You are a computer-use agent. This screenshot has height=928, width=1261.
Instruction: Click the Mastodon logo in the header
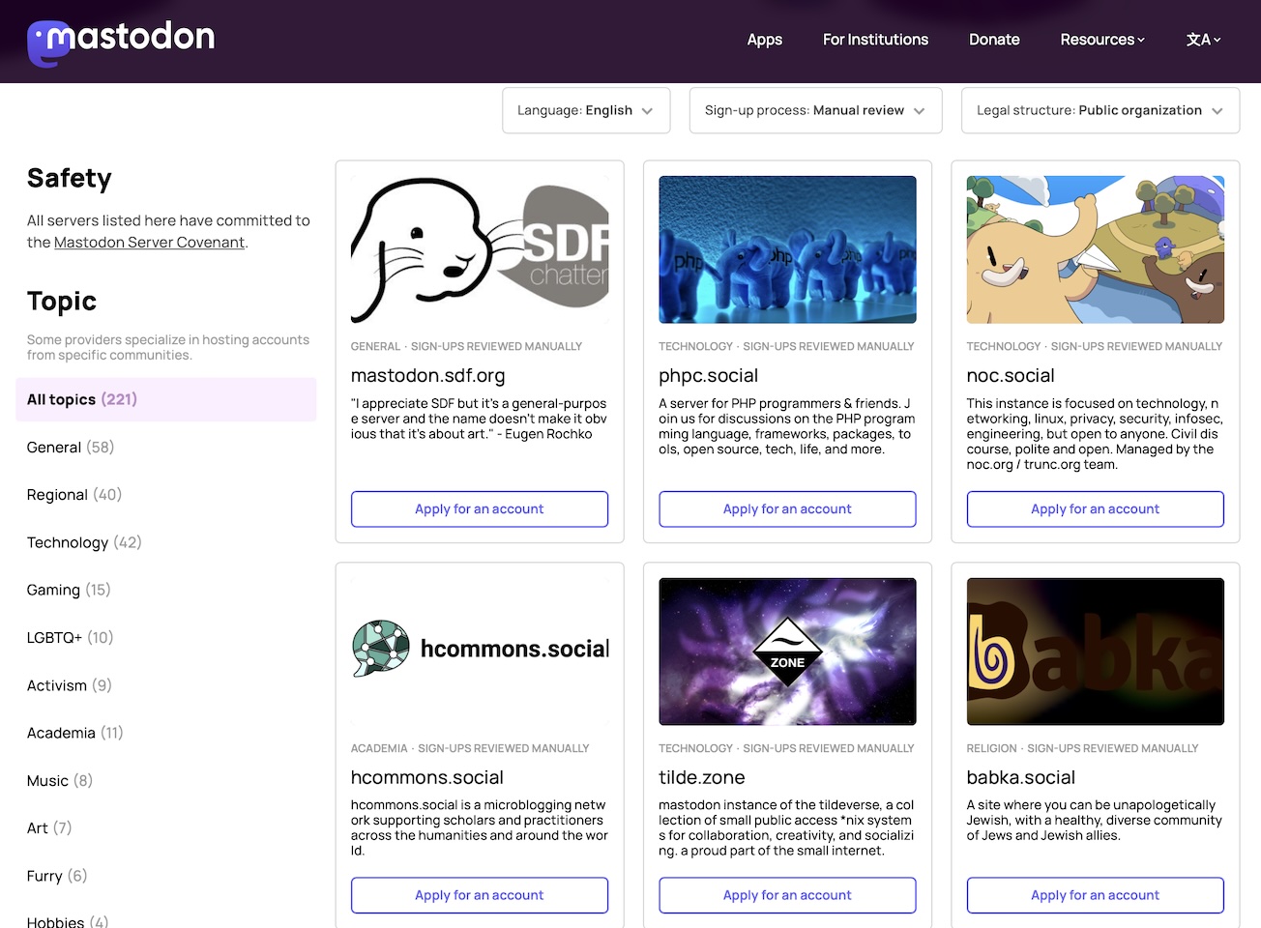point(120,41)
